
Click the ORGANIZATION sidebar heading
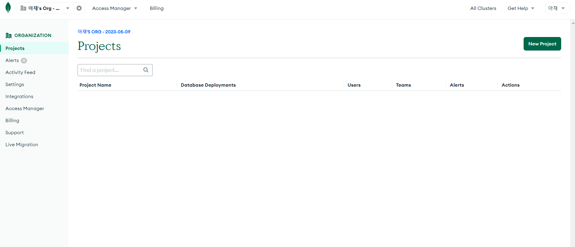[x=33, y=35]
